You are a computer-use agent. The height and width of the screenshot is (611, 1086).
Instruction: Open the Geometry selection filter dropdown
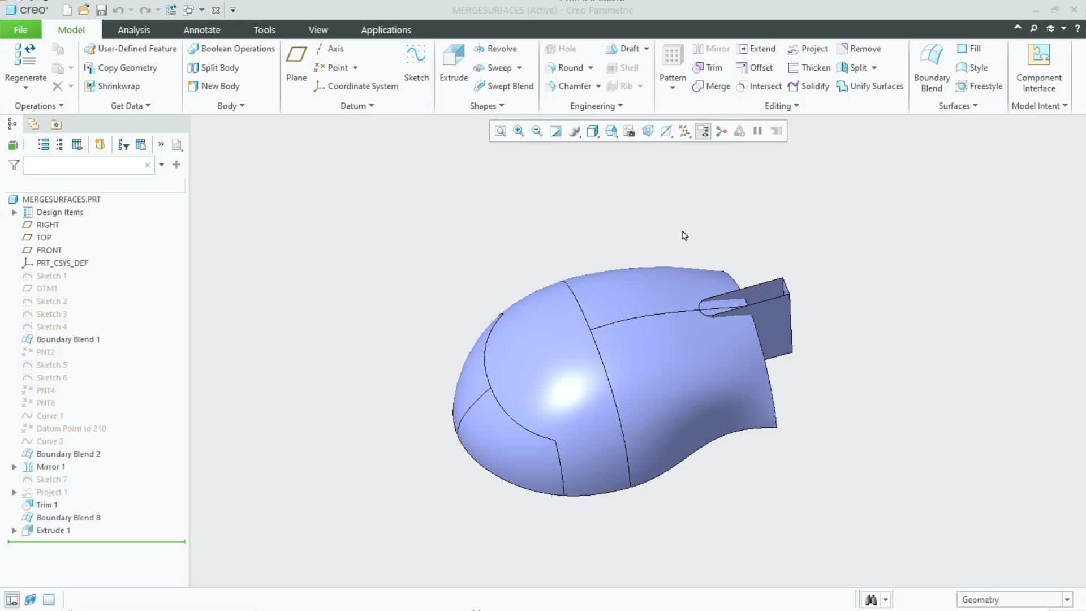[x=1067, y=599]
